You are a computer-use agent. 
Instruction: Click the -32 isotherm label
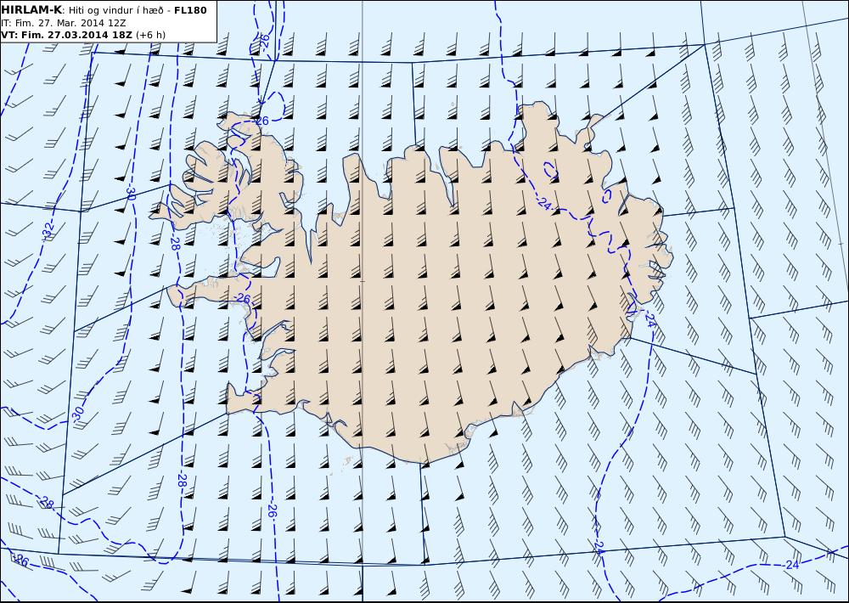[48, 231]
